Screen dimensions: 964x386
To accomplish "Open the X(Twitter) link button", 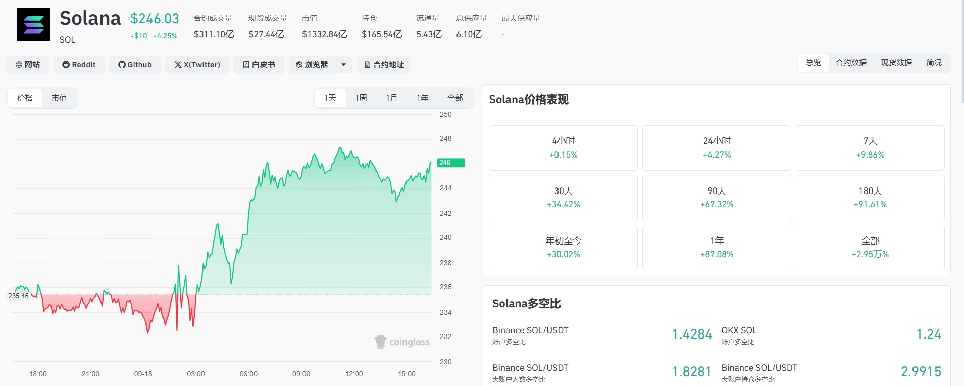I will tap(197, 65).
